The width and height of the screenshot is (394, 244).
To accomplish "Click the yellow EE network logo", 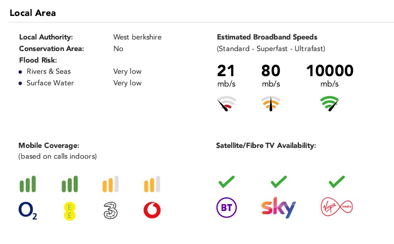I will pos(70,211).
